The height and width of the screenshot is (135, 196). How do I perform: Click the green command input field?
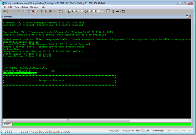[102, 124]
